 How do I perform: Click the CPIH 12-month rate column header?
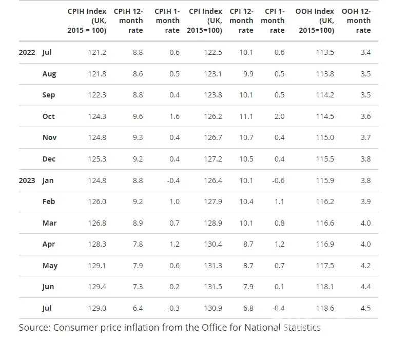coord(128,21)
